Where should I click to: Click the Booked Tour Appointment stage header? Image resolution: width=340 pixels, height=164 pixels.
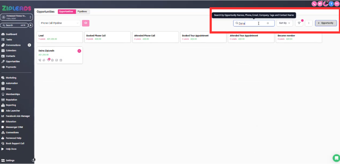point(203,37)
